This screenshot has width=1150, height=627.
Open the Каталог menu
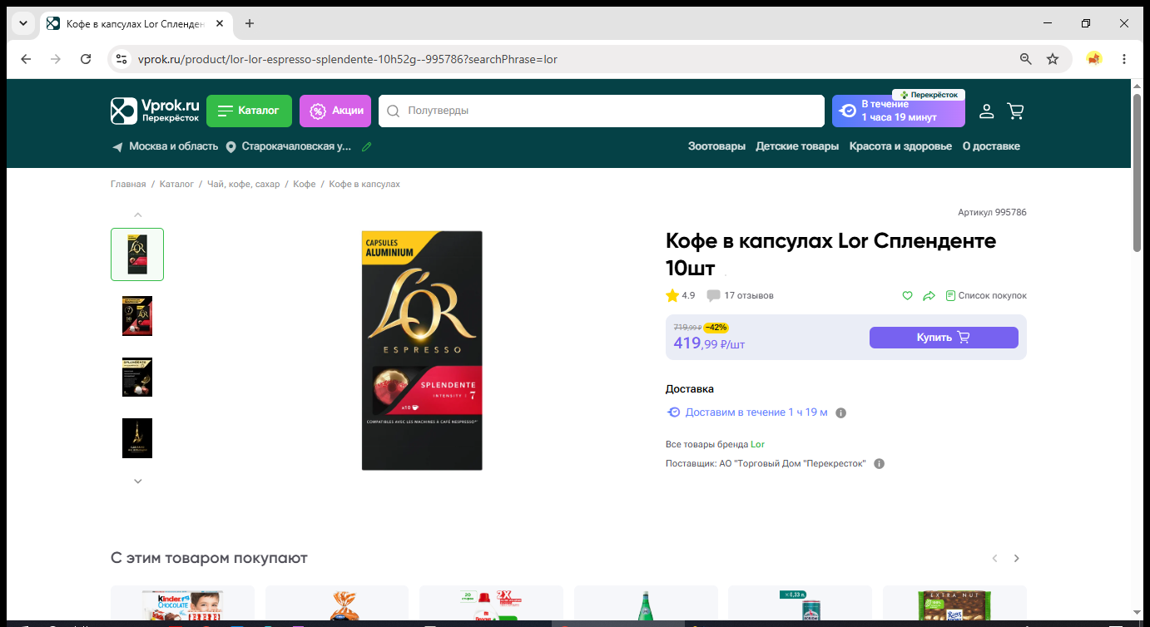point(249,111)
